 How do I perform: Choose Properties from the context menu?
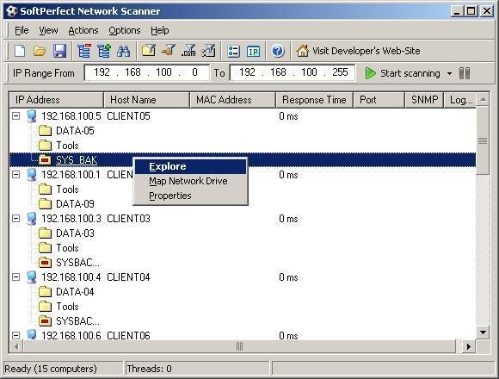(x=190, y=196)
